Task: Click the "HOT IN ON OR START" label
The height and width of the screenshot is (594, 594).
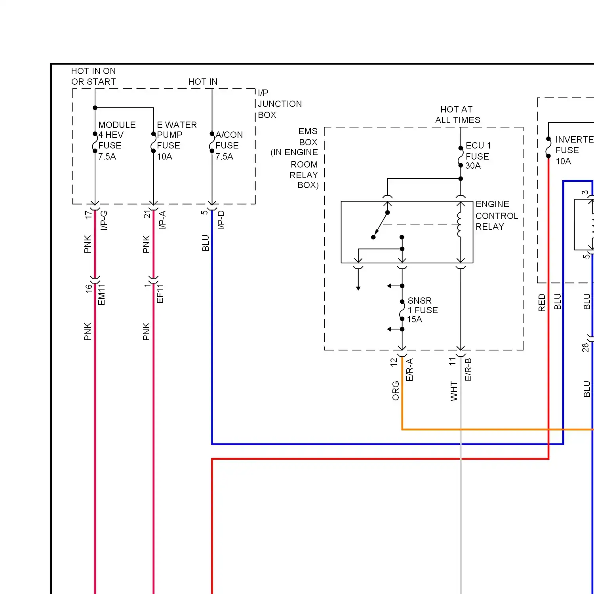Action: coord(93,76)
